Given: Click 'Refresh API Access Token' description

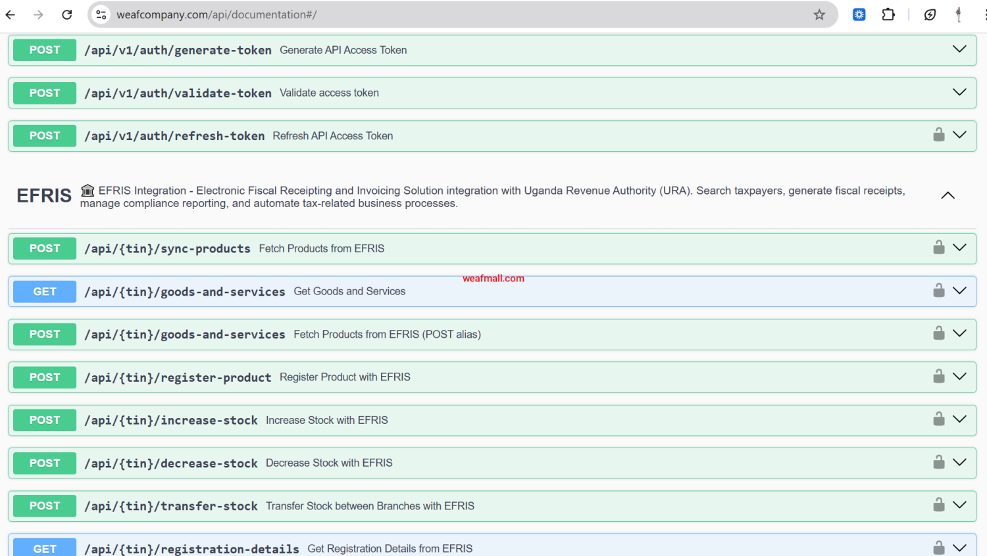Looking at the screenshot, I should pos(333,136).
